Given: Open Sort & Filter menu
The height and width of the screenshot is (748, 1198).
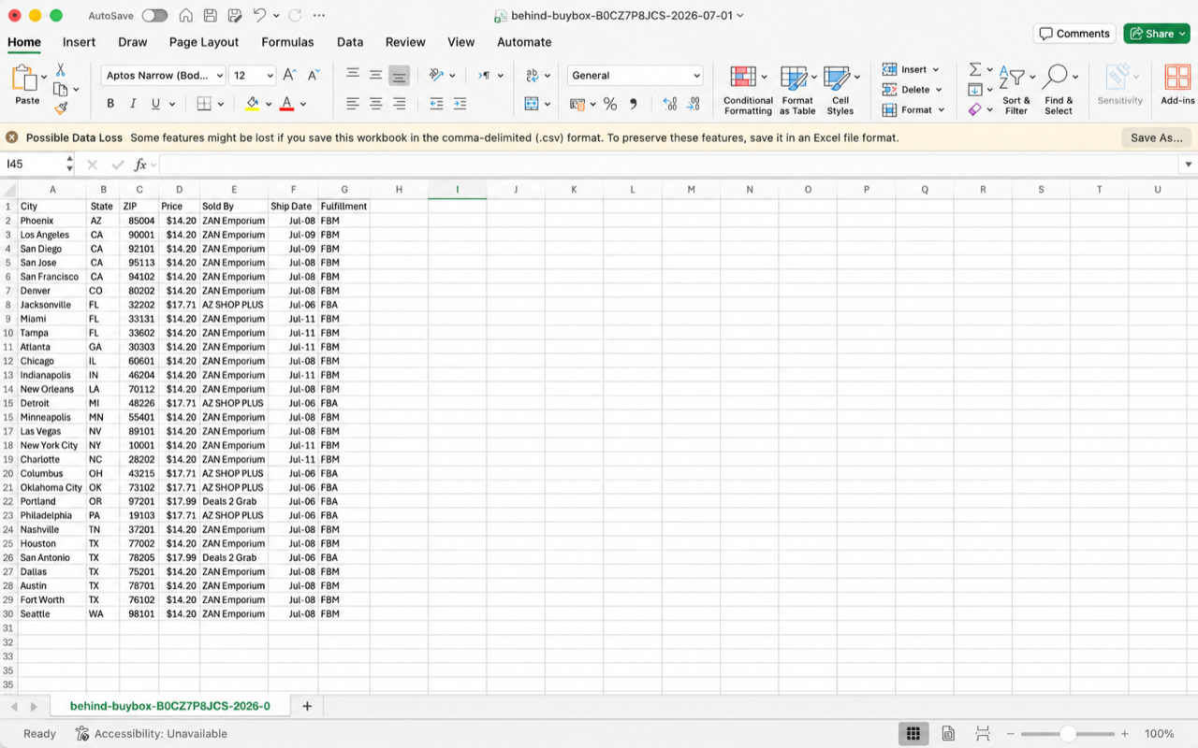Looking at the screenshot, I should coord(1015,91).
